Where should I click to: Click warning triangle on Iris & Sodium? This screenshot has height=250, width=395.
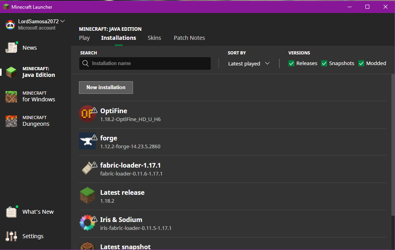pyautogui.click(x=94, y=219)
